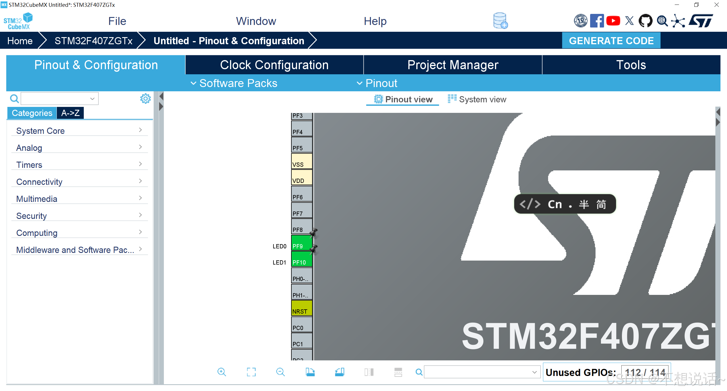
Task: Go to Home via breadcrumb link
Action: [20, 41]
